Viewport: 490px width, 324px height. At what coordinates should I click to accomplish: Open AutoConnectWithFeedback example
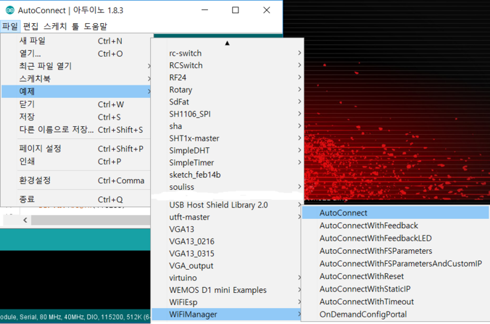(395, 225)
